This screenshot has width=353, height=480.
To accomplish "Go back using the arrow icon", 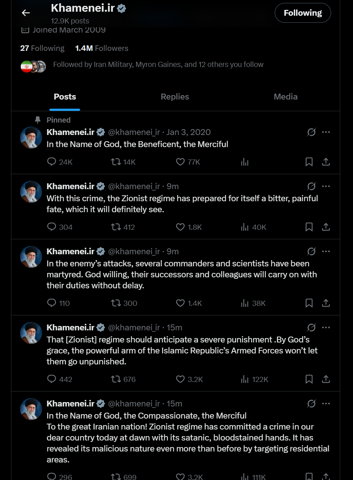I will pos(26,13).
